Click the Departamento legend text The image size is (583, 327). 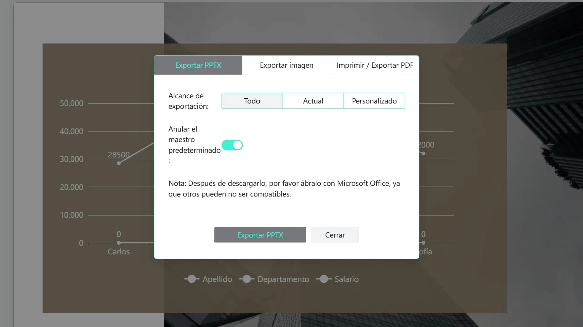(x=283, y=279)
